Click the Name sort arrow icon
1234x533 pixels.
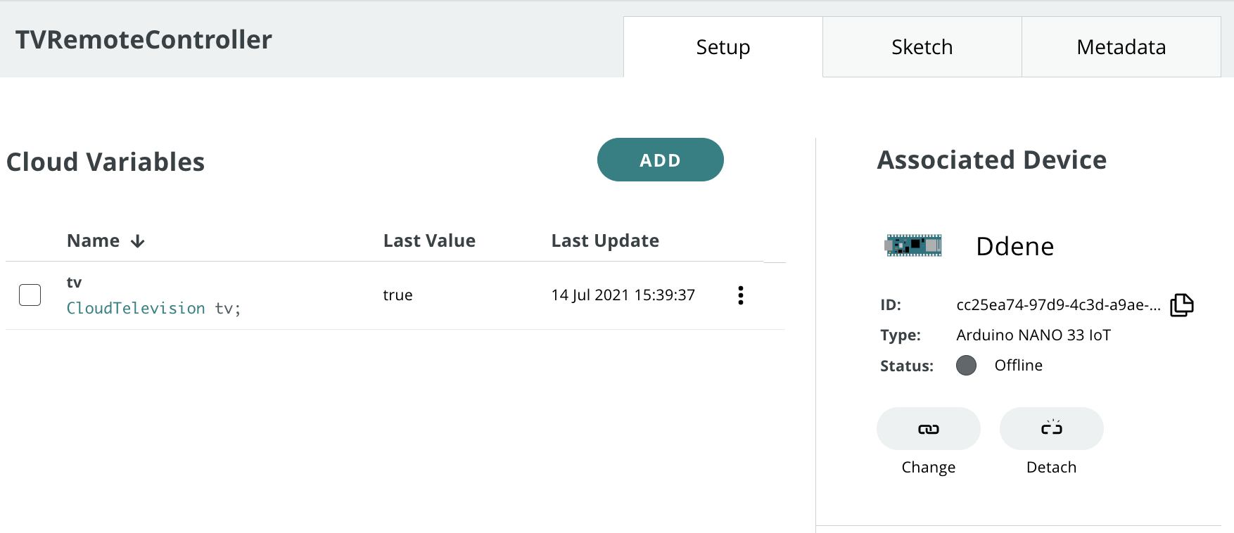click(138, 242)
